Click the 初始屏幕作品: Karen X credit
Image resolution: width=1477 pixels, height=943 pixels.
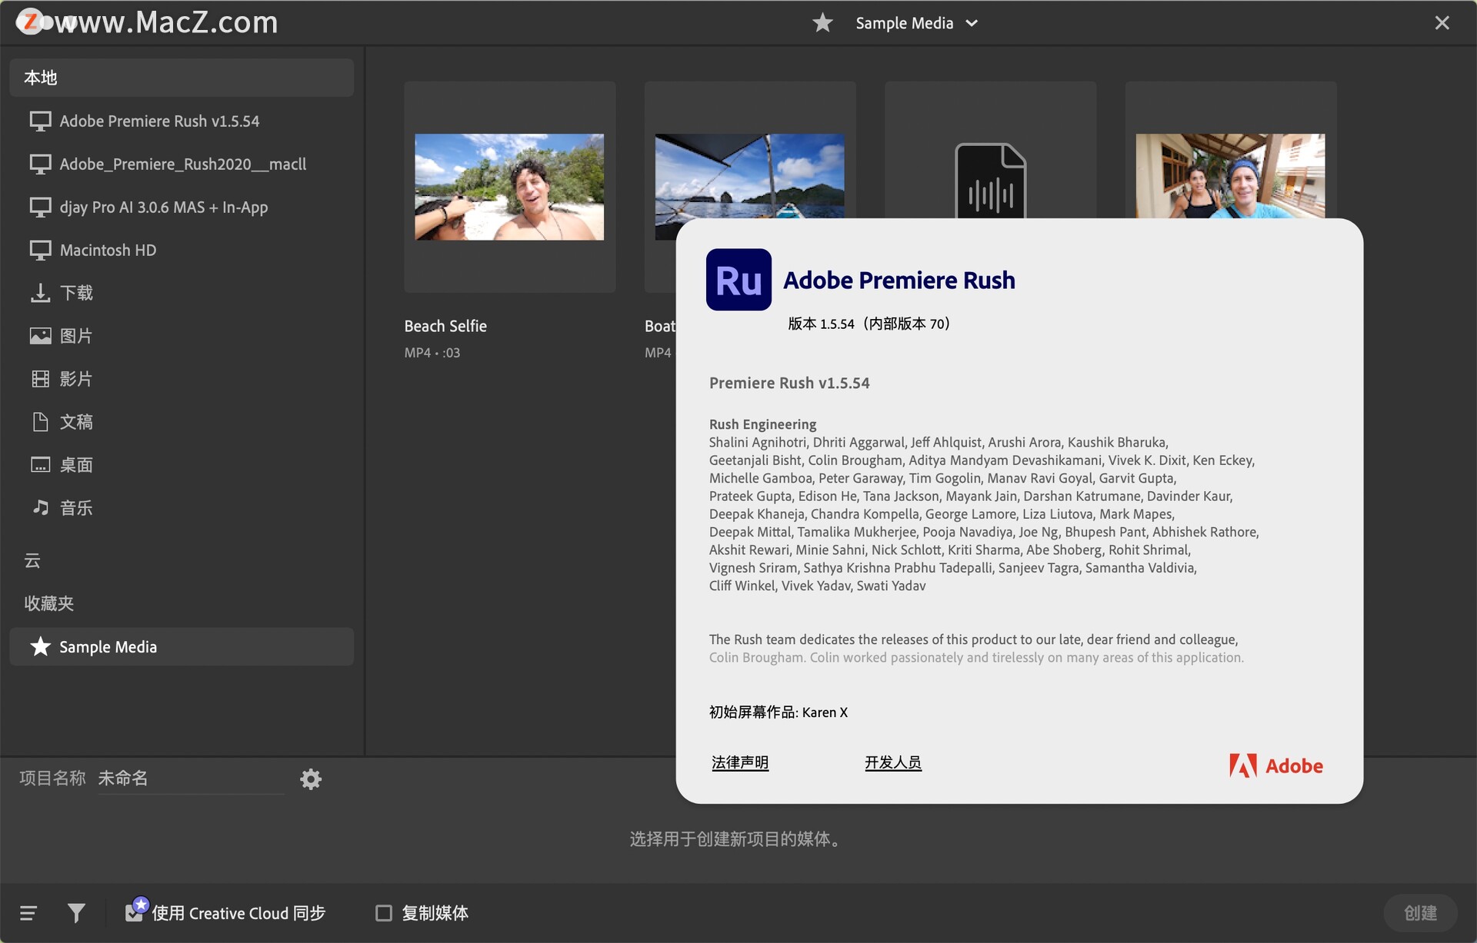pyautogui.click(x=778, y=712)
